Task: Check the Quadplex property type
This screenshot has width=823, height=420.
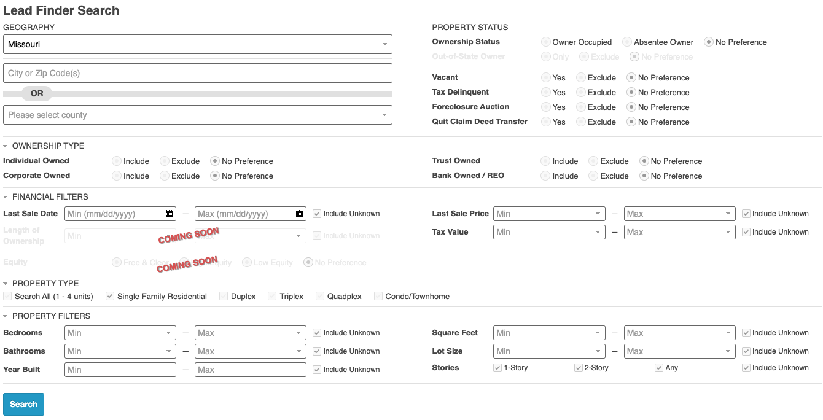Action: click(320, 296)
